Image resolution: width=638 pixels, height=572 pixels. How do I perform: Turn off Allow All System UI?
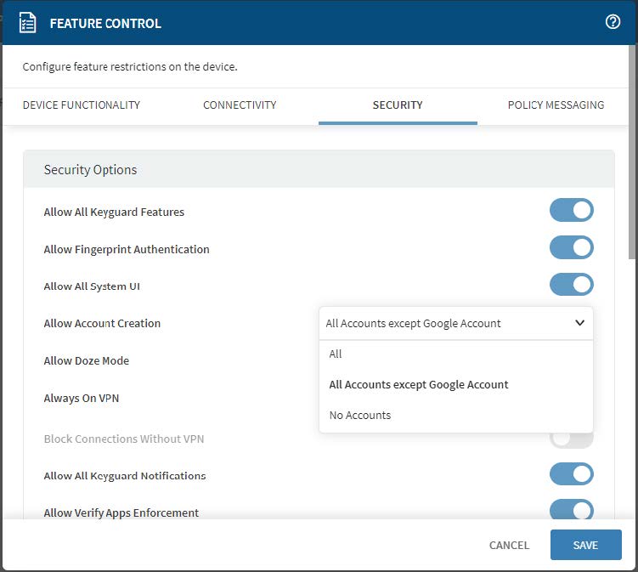(x=571, y=286)
